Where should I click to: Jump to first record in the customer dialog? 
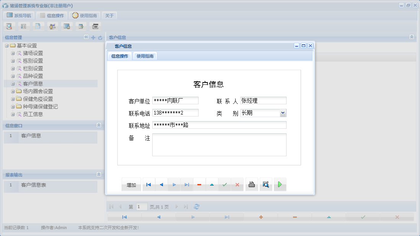tap(148, 184)
